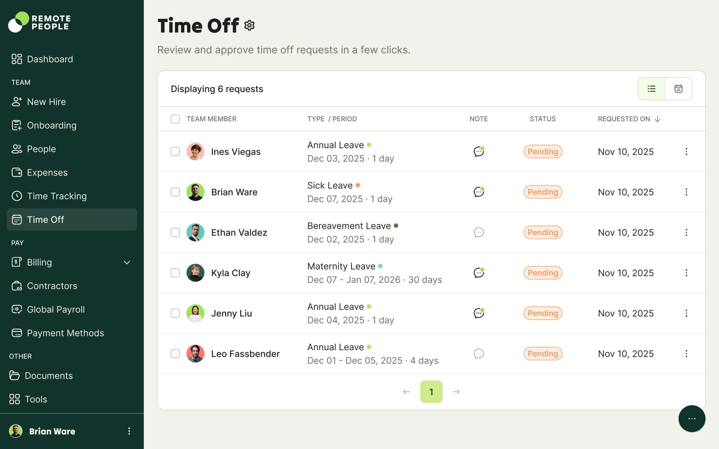Open Jenny Liu's note icon

(x=479, y=313)
